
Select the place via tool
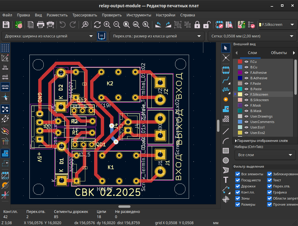coord(226,99)
